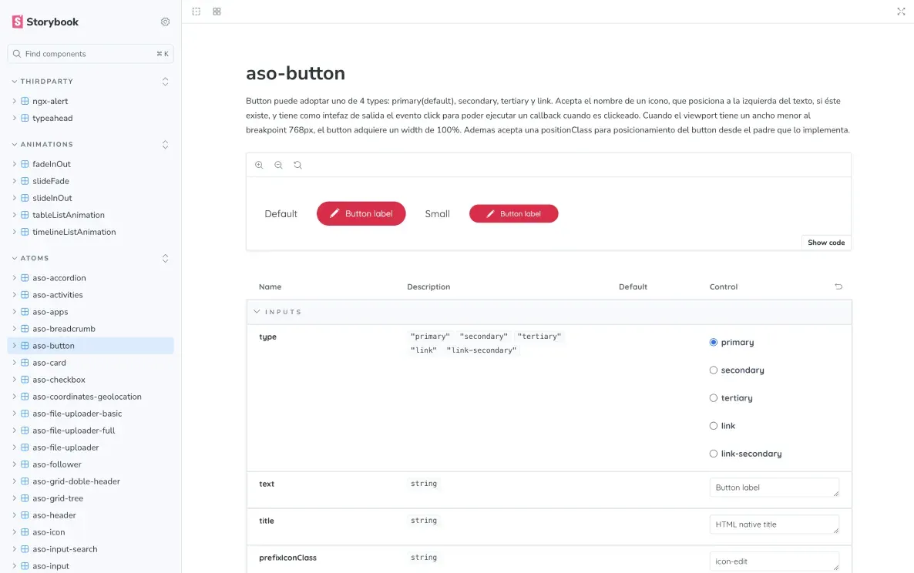Viewport: 914px width, 573px height.
Task: Click pencil icon in Small button
Action: 490,213
